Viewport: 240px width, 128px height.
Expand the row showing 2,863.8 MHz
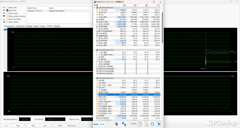pyautogui.click(x=97, y=17)
